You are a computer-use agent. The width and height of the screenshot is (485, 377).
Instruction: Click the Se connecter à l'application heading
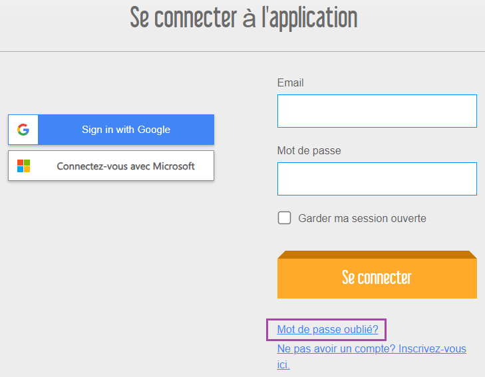click(x=243, y=18)
